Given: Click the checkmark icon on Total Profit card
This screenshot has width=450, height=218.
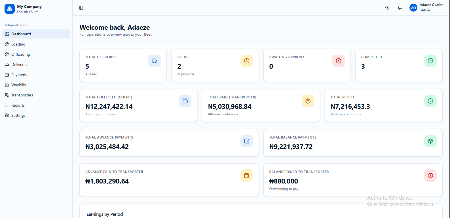Looking at the screenshot, I should [430, 101].
